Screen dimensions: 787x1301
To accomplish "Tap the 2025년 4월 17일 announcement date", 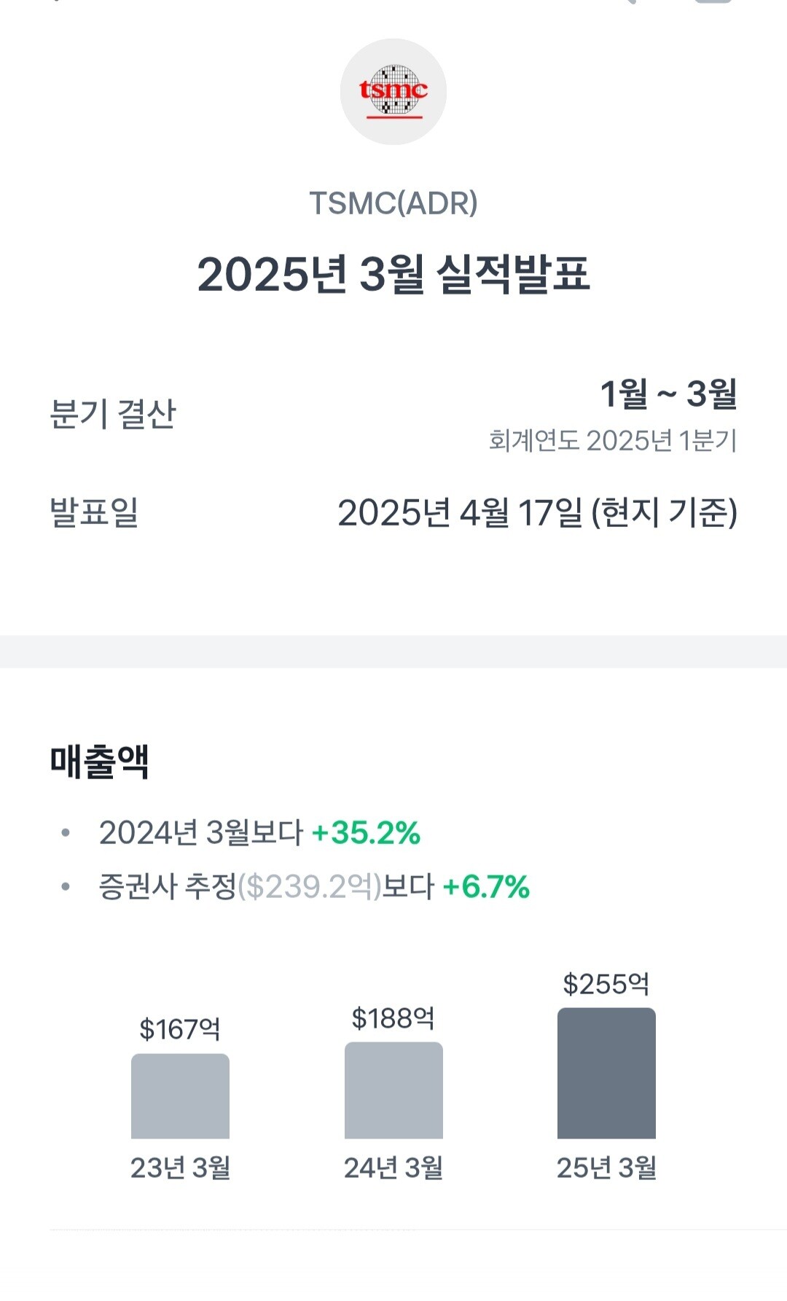I will [x=537, y=513].
